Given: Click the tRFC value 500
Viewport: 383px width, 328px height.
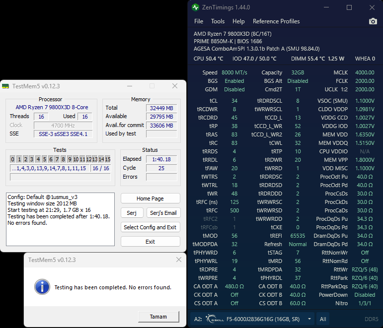Looking at the screenshot, I should click(x=234, y=210).
